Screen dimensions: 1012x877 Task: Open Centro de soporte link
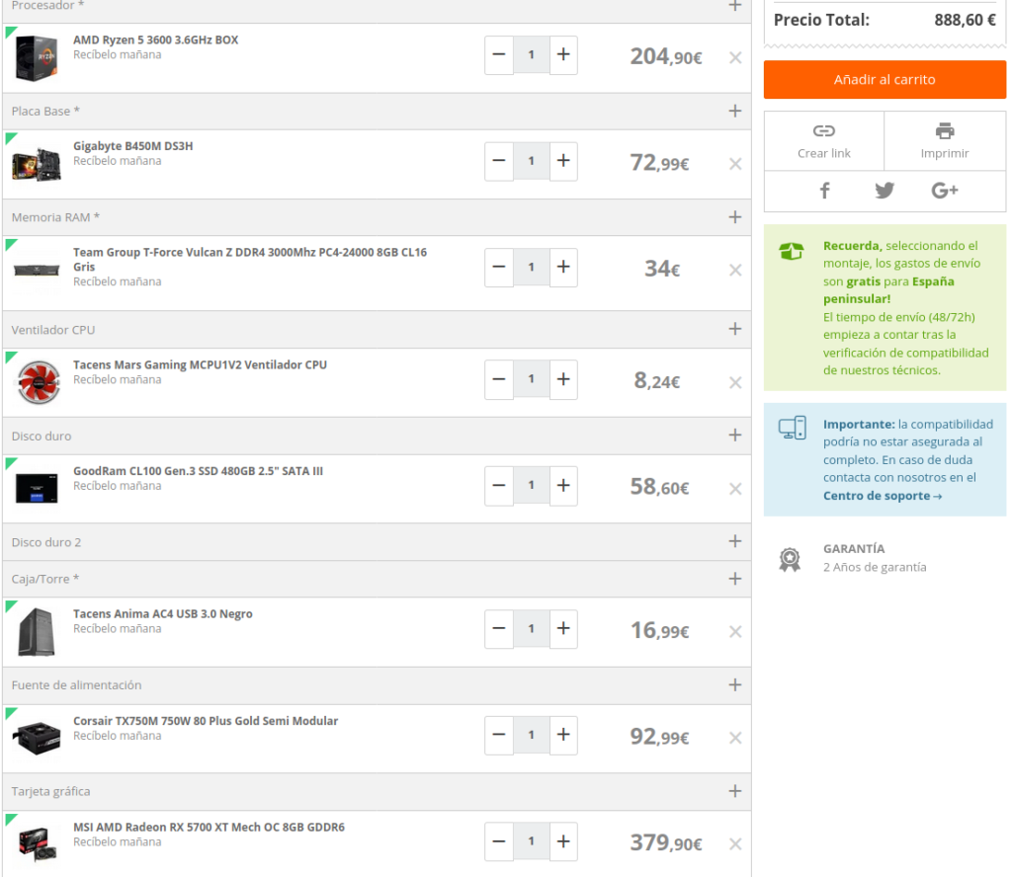883,496
